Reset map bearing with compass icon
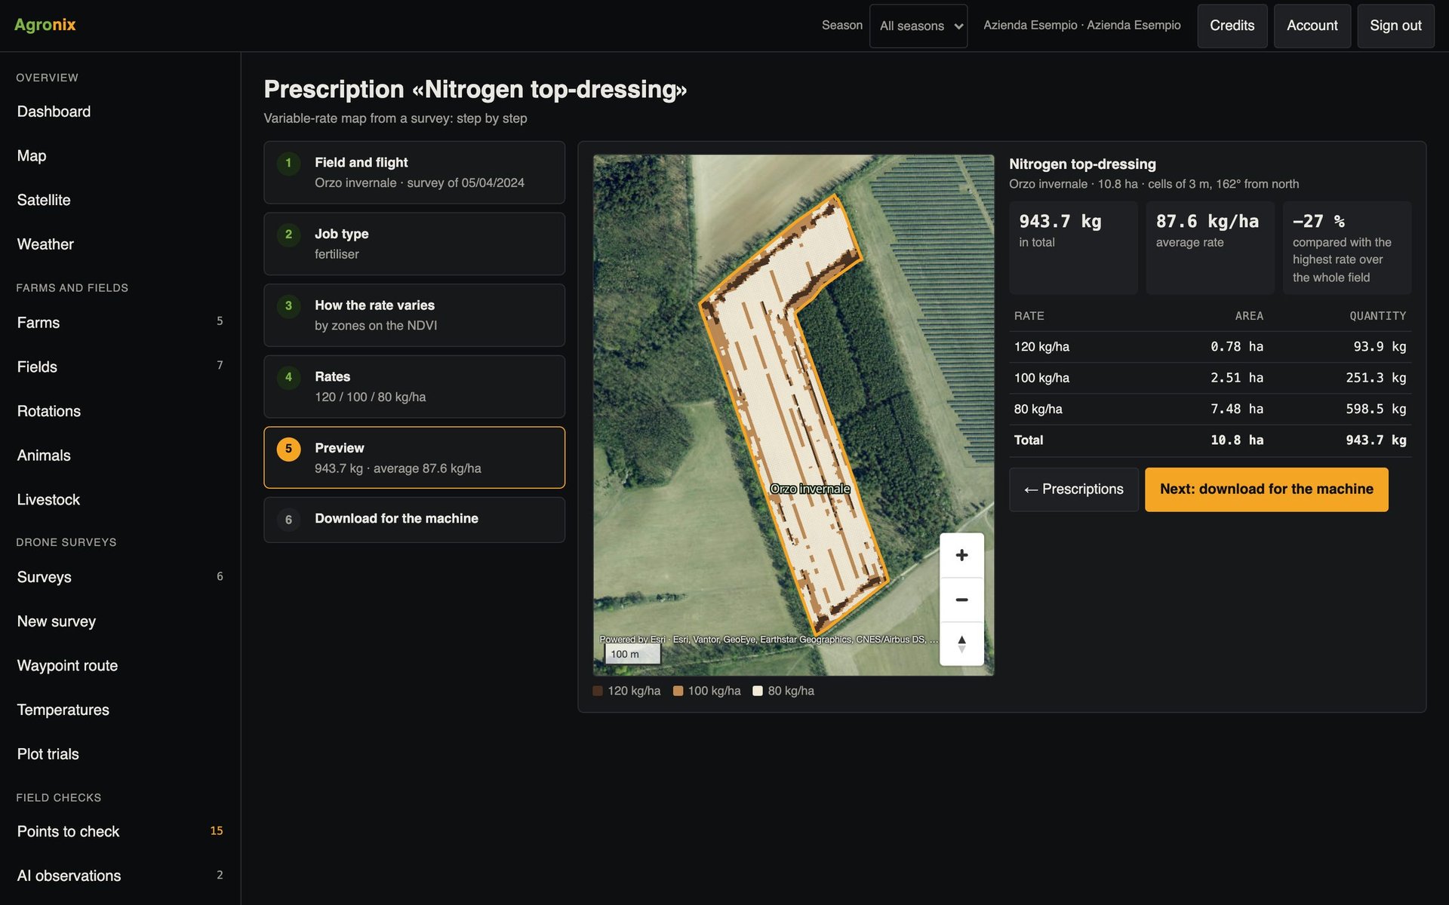1449x905 pixels. [x=961, y=644]
